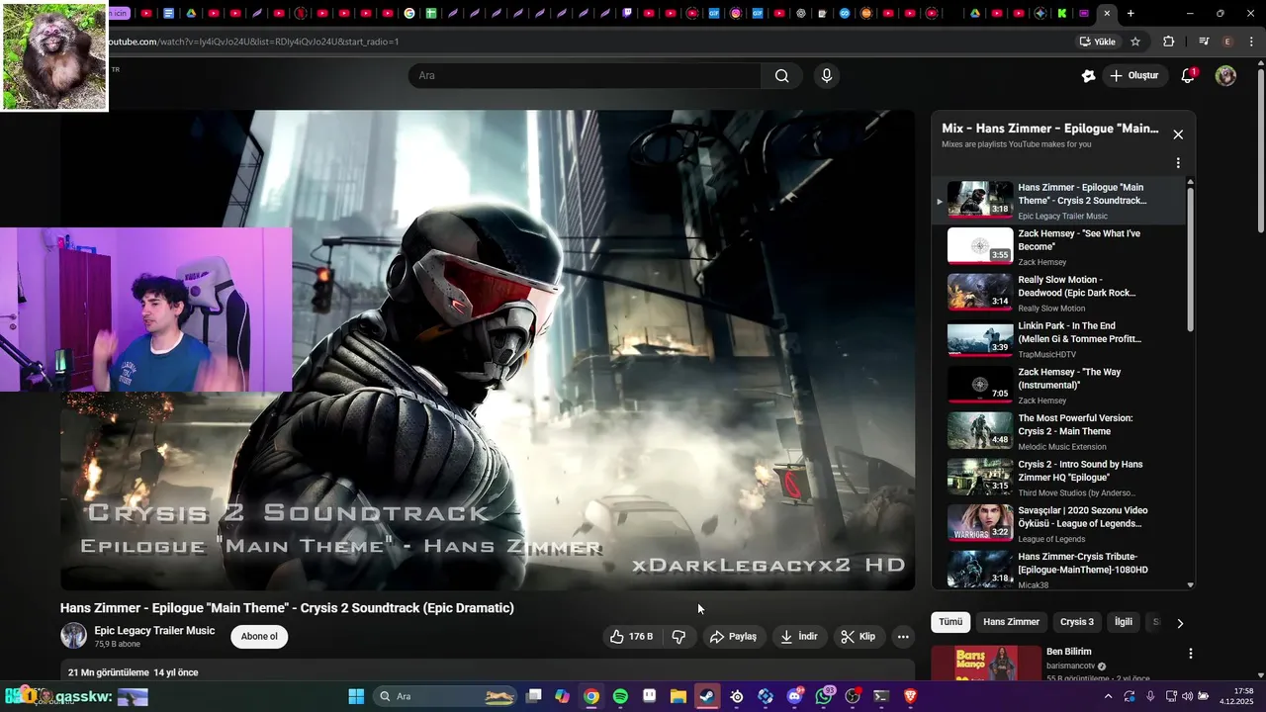Open the Chrome extensions puzzle icon
The image size is (1266, 712).
tap(1169, 42)
